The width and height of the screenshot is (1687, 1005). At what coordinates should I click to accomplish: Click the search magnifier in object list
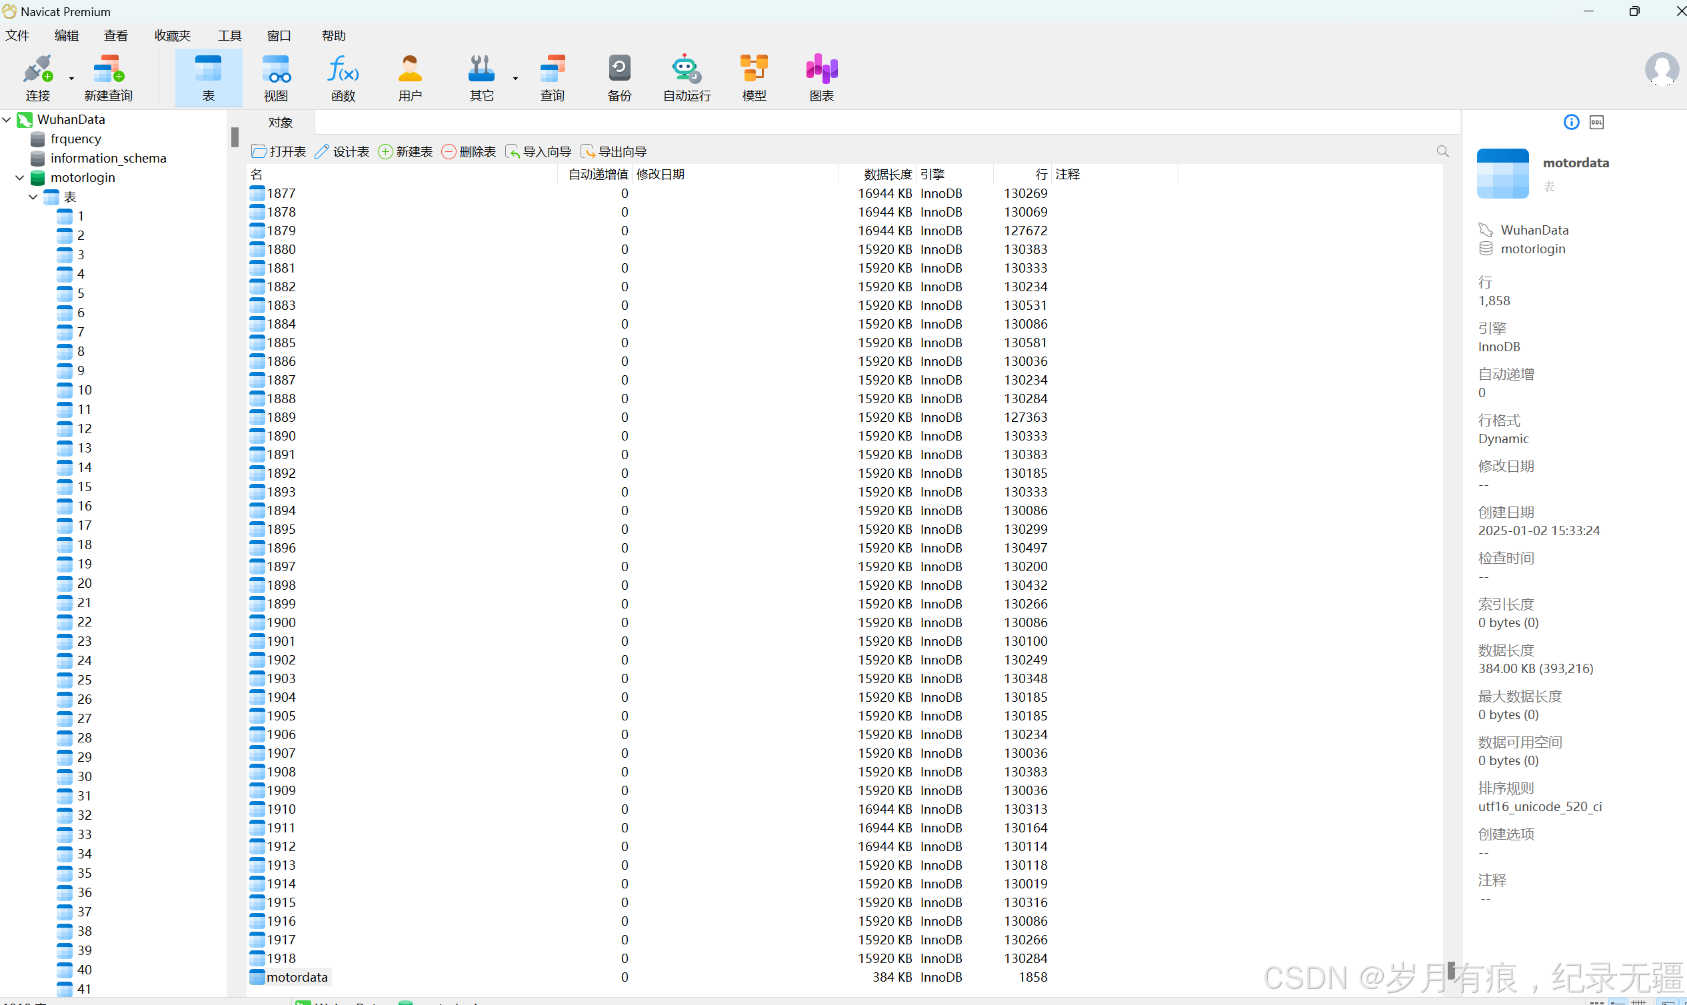point(1442,151)
